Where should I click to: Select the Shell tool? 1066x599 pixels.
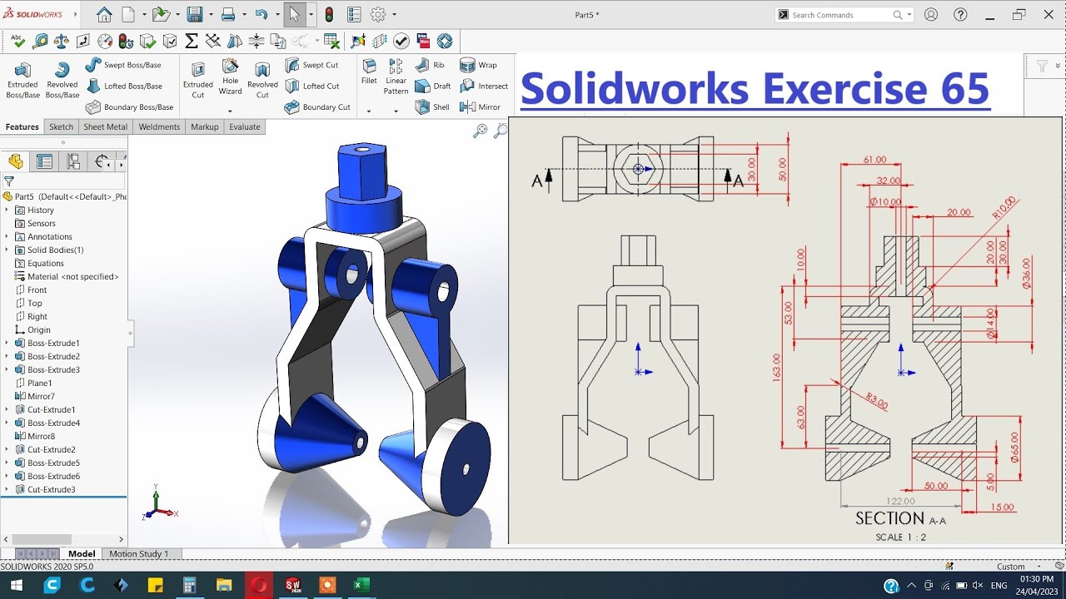(432, 106)
